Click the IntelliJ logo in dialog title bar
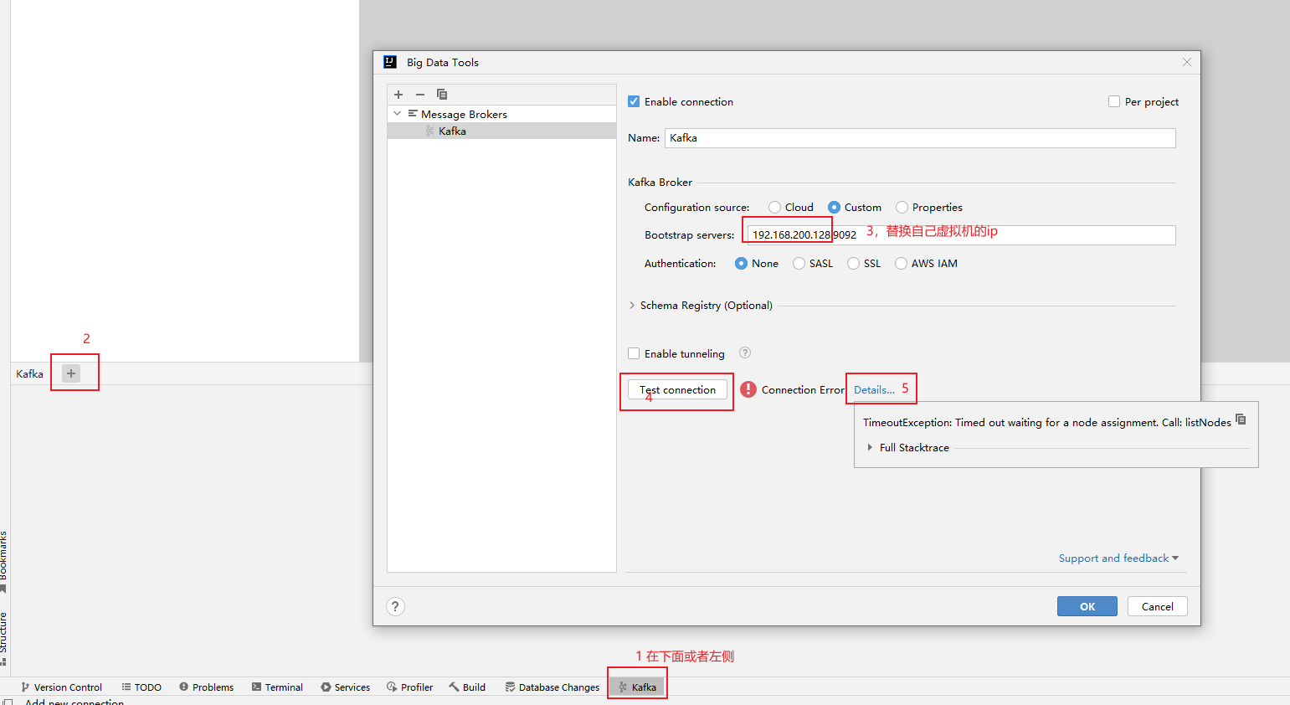The width and height of the screenshot is (1290, 705). pos(390,62)
